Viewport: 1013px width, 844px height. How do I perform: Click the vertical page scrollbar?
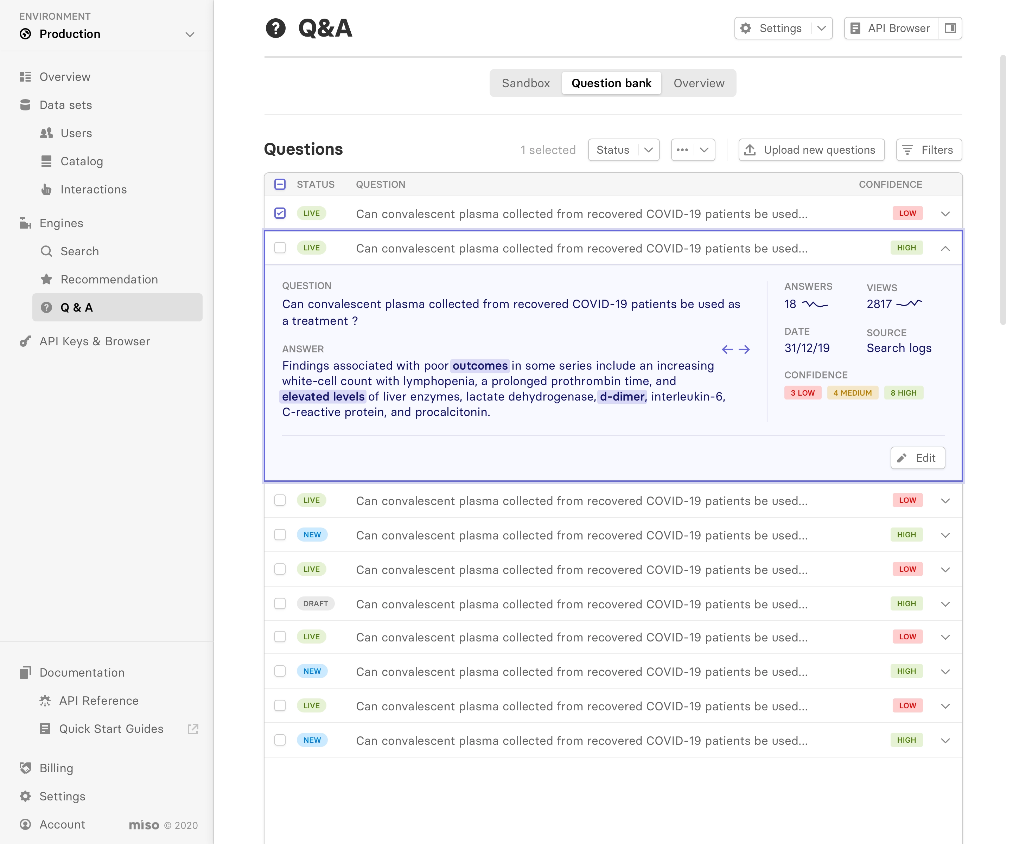[x=1003, y=191]
